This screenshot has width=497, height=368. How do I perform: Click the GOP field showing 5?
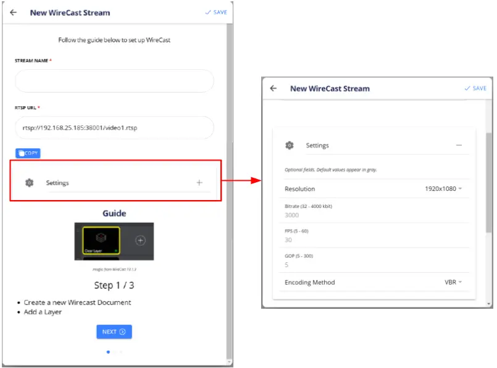374,261
